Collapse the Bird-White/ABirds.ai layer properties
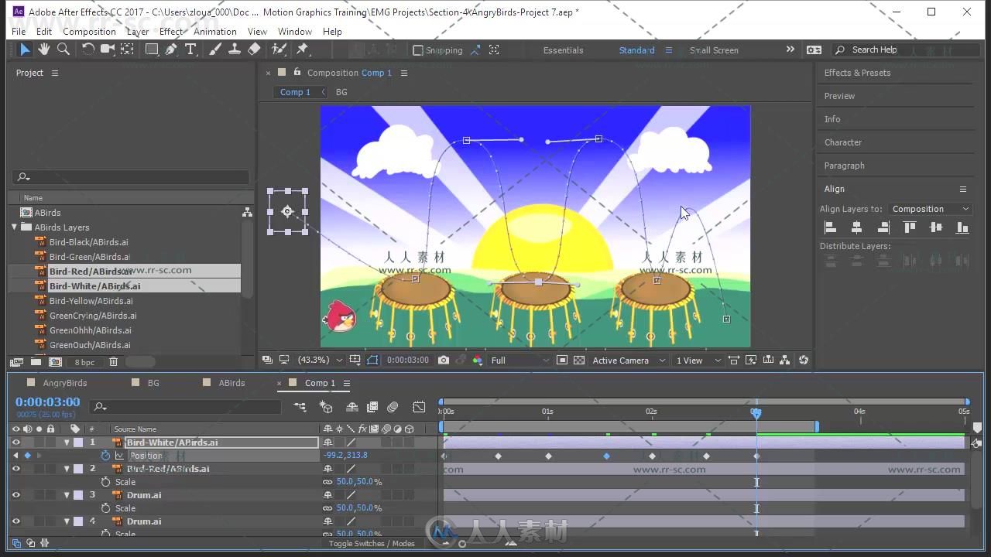The width and height of the screenshot is (991, 557). (67, 443)
